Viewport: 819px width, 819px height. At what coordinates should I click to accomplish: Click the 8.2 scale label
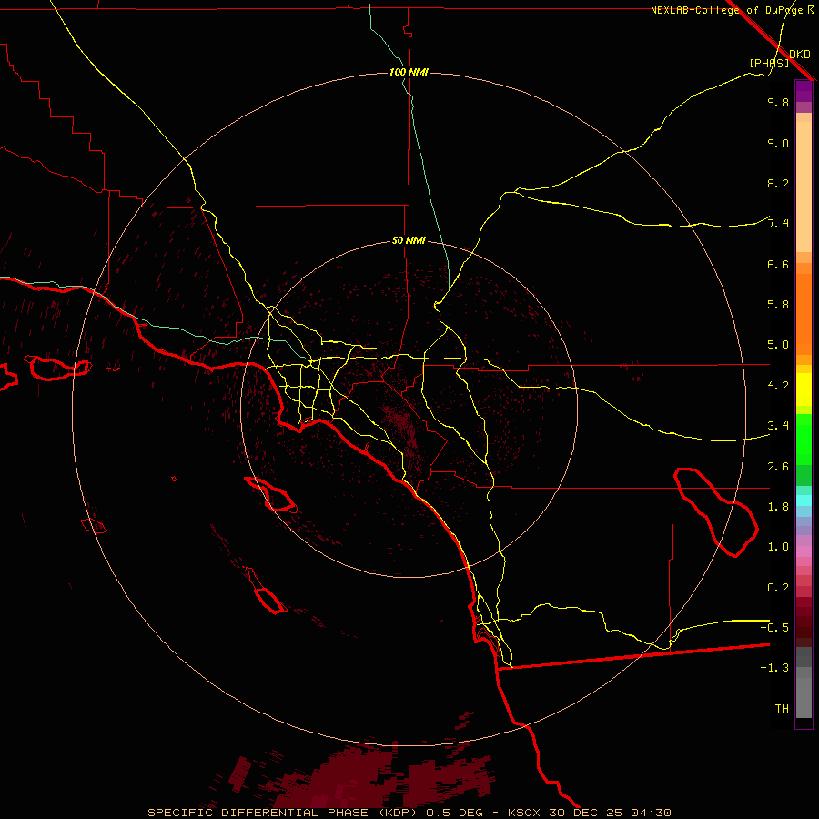(x=778, y=183)
